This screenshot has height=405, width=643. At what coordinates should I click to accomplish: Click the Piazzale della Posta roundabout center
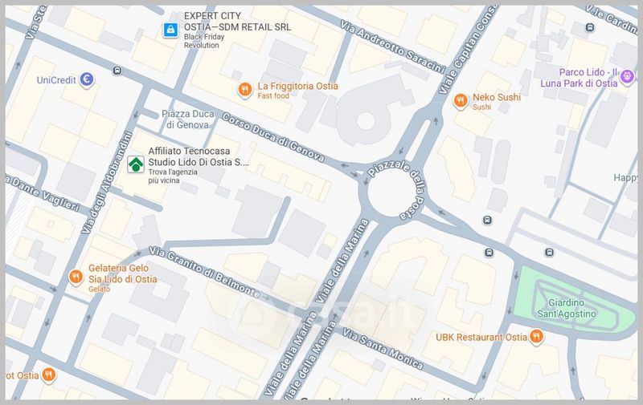click(x=392, y=192)
